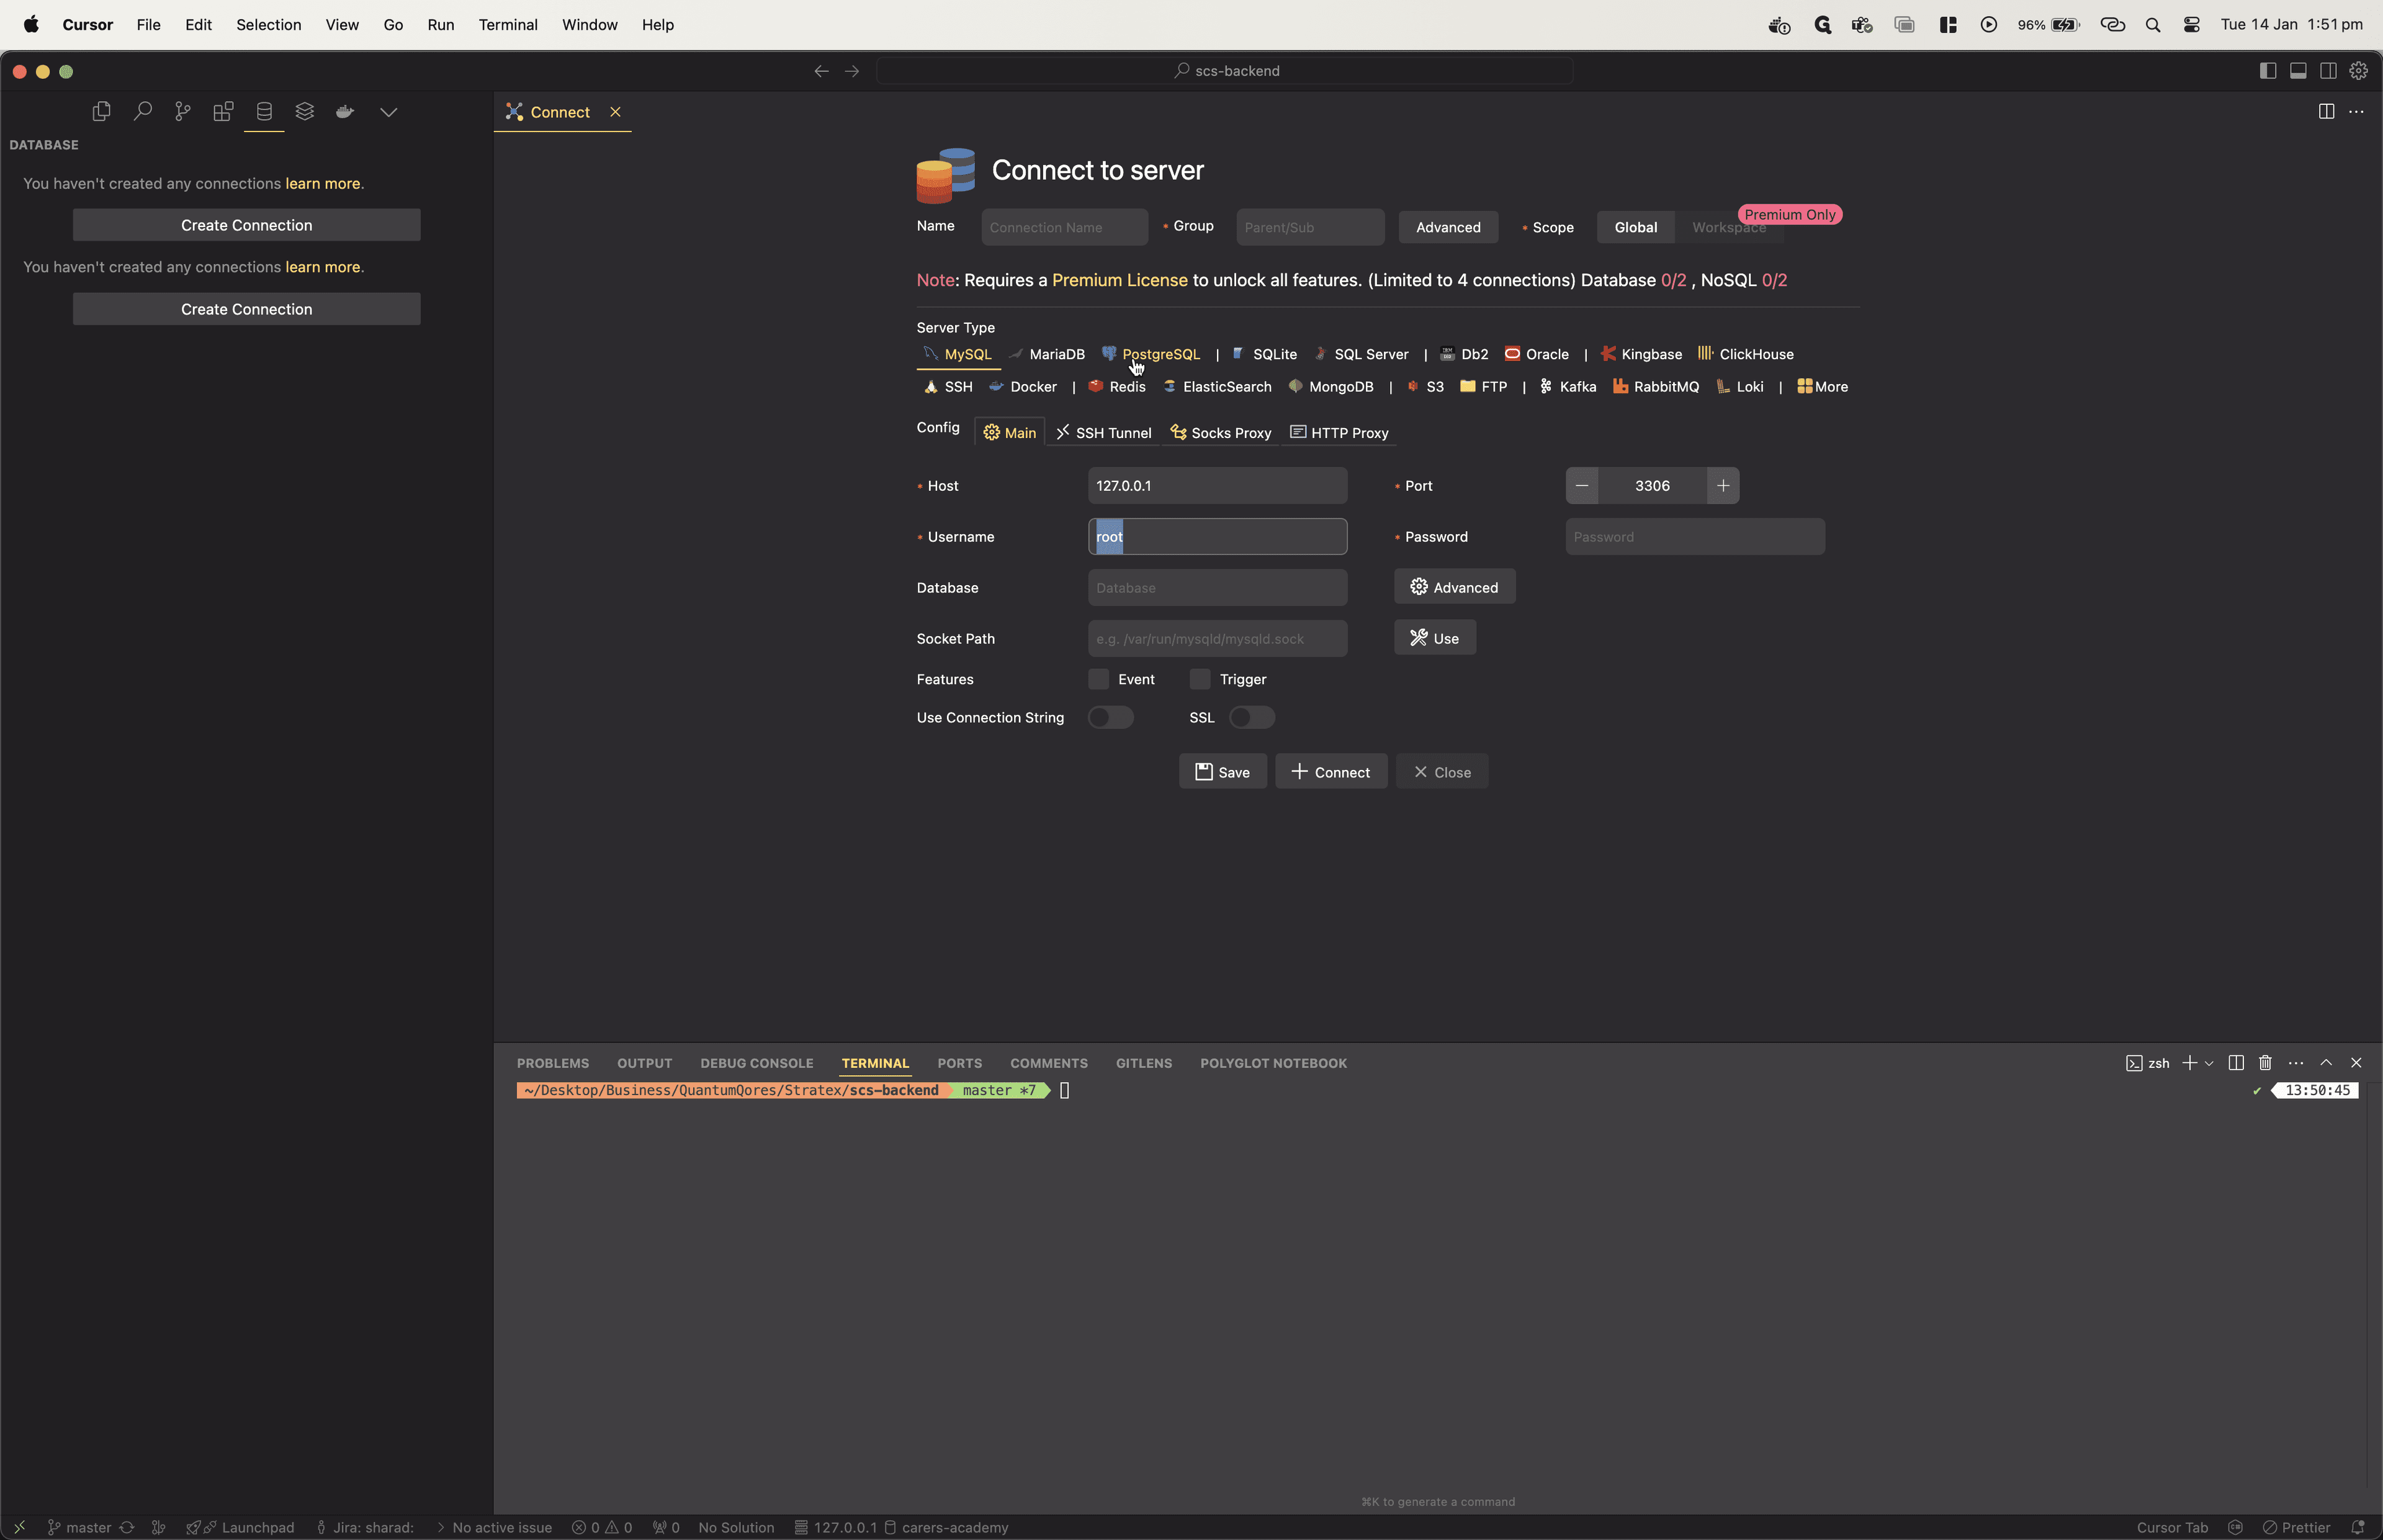Split the editor to the right
2383x1540 pixels.
click(2327, 112)
